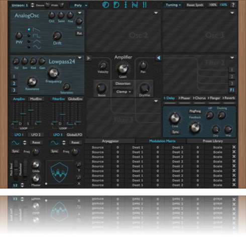Click the AmpEnv Decay slider
The image size is (246, 241).
tap(23, 113)
